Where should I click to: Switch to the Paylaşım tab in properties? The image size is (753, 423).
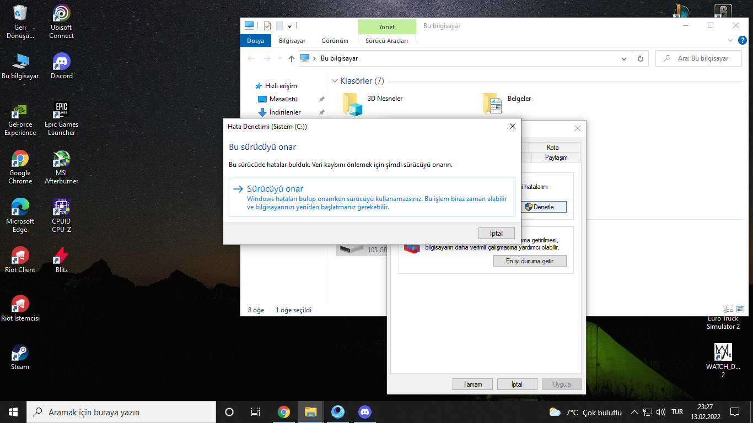(556, 158)
